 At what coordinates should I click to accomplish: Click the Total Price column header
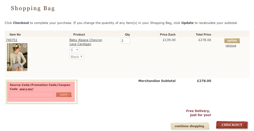pyautogui.click(x=203, y=35)
